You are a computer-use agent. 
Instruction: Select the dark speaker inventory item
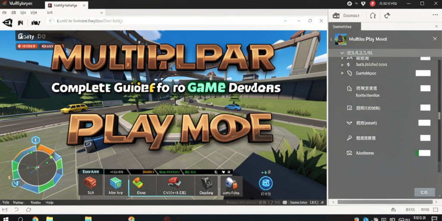coord(206,186)
